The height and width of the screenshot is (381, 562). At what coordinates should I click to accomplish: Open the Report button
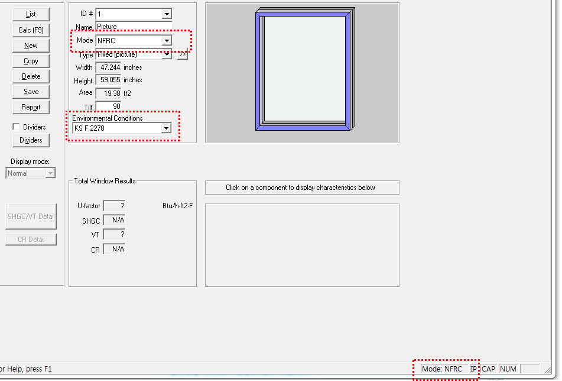click(x=31, y=107)
